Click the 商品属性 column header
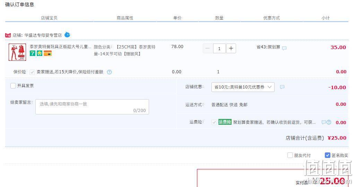Image resolution: width=355 pixels, height=187 pixels. (x=125, y=18)
